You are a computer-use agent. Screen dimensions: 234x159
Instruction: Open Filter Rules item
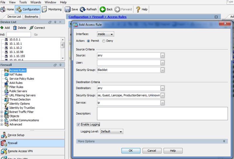click(x=16, y=87)
